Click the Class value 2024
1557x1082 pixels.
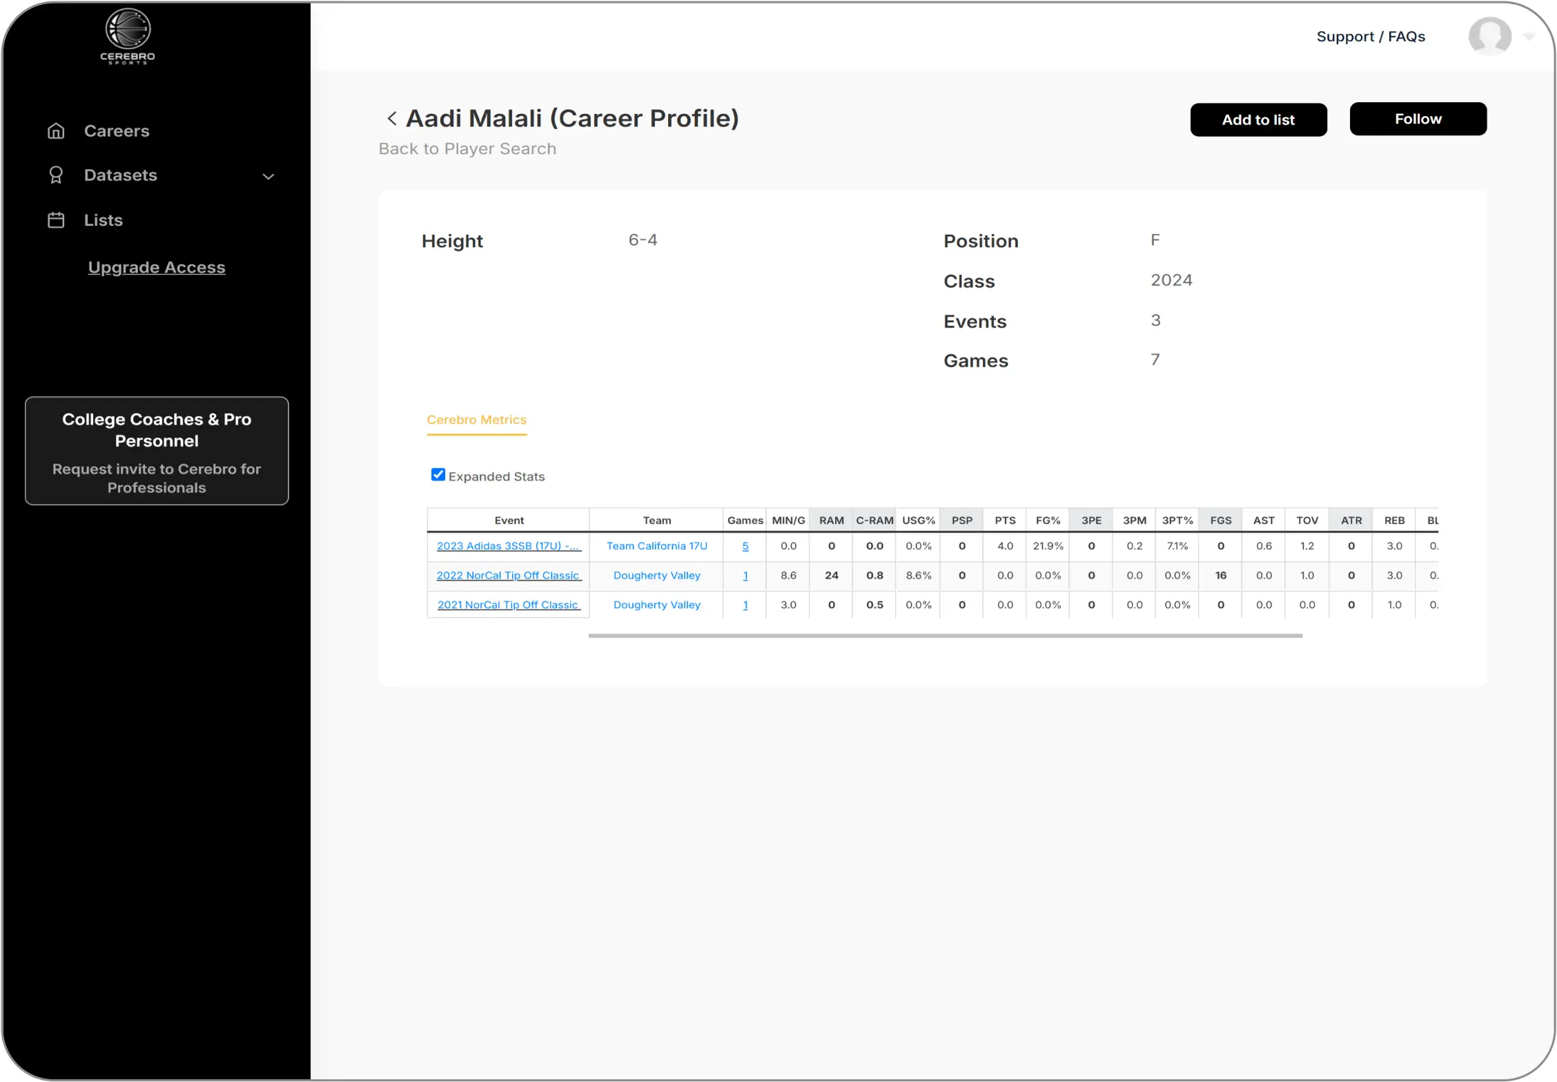[x=1171, y=280]
